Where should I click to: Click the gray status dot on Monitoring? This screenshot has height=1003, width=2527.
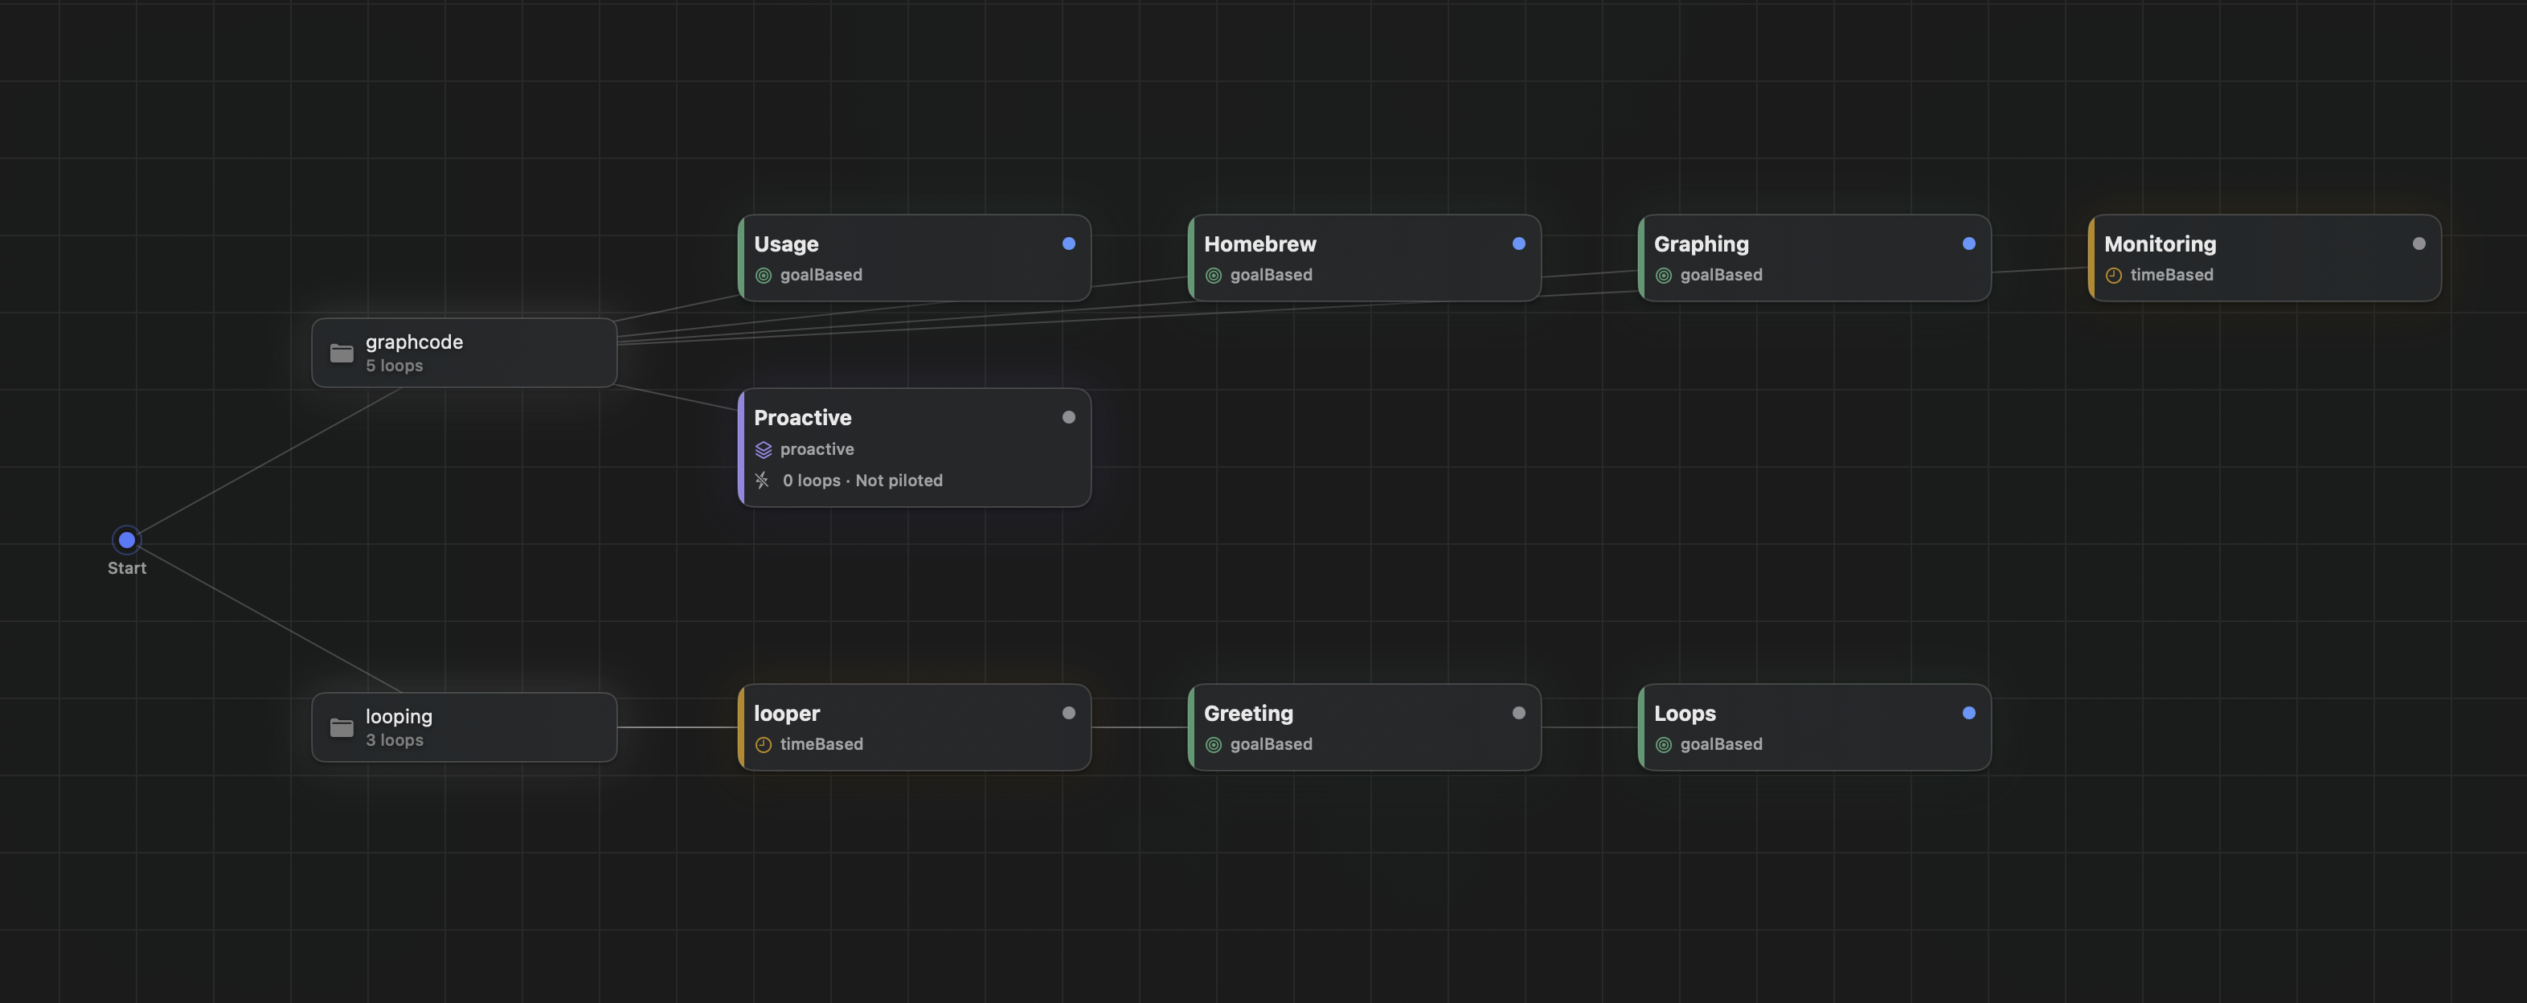[x=2419, y=244]
